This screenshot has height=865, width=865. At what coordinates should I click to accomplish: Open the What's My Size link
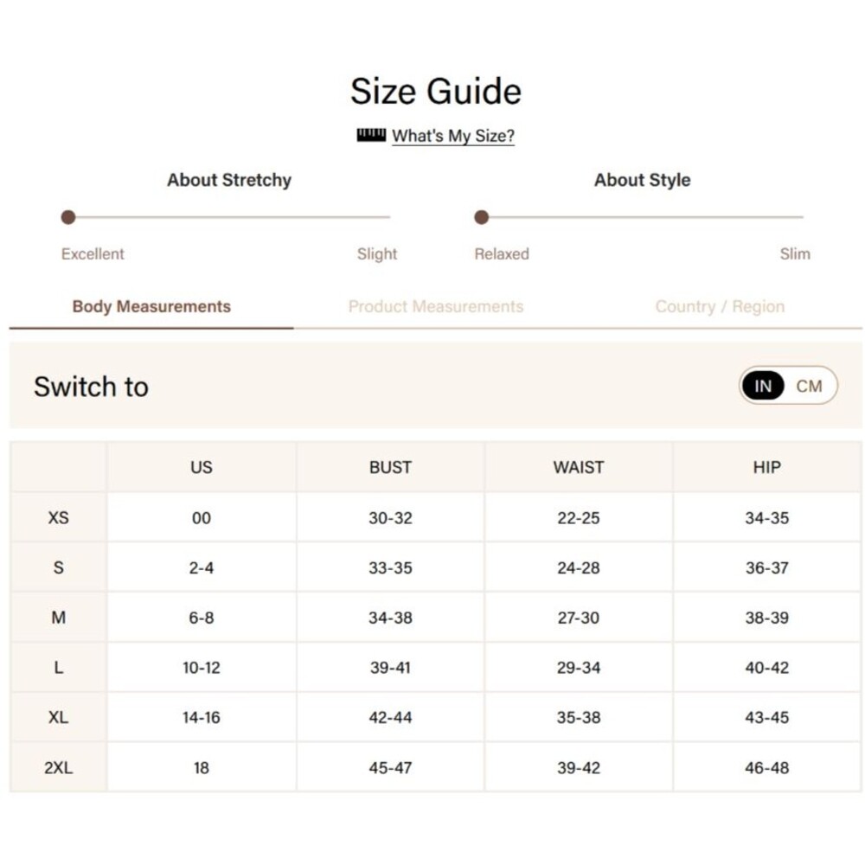(x=453, y=136)
